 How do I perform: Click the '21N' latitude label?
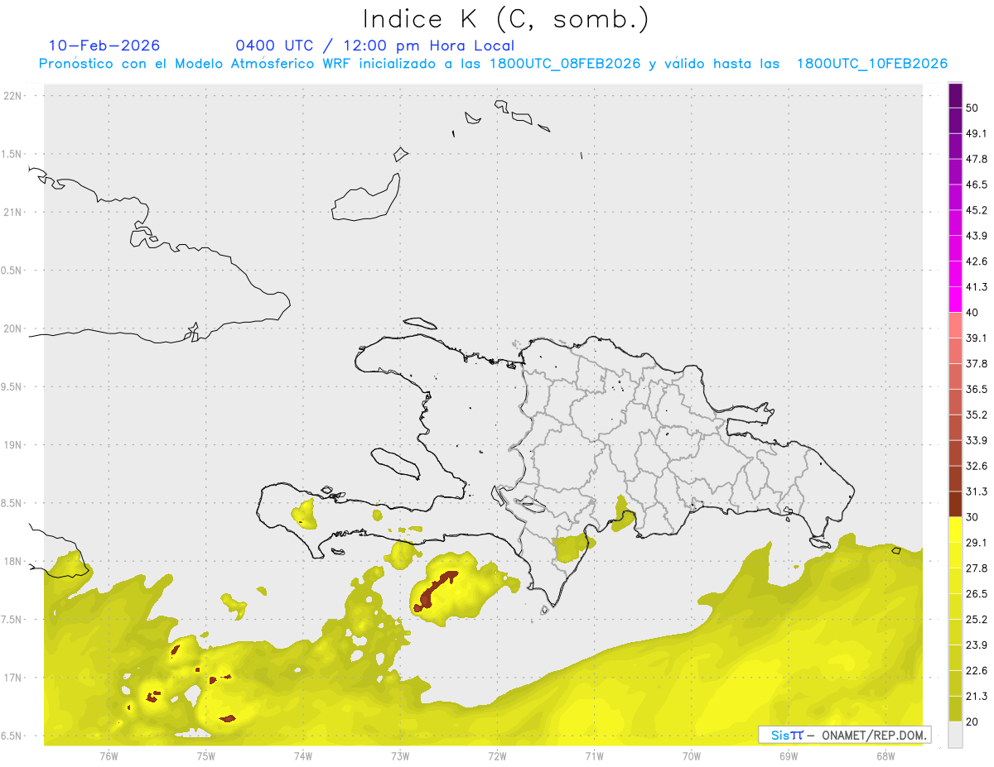(x=12, y=213)
